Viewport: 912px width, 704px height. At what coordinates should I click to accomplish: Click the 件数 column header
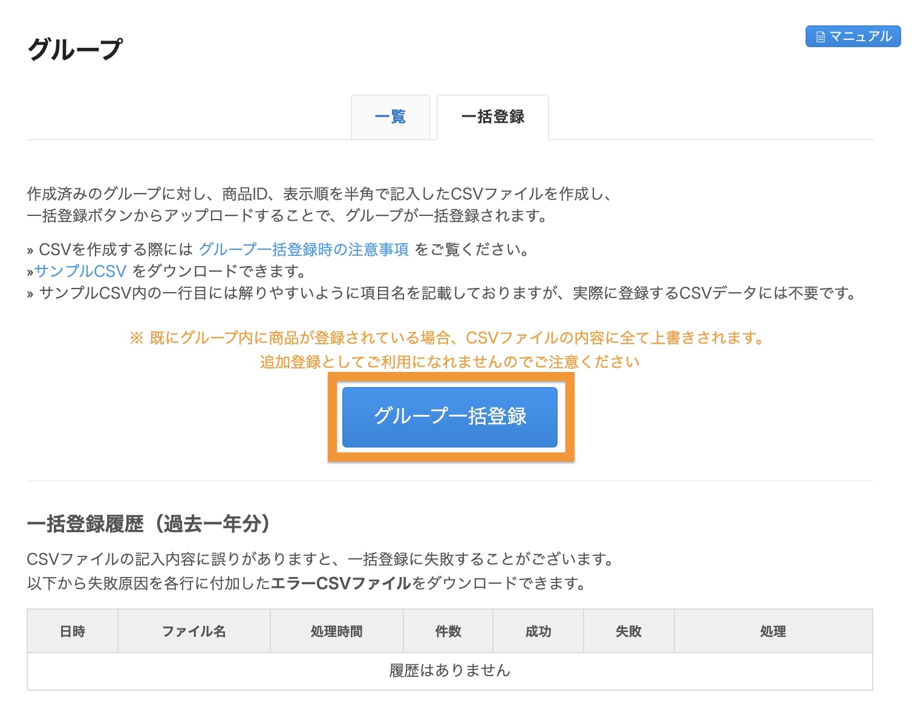pos(448,631)
